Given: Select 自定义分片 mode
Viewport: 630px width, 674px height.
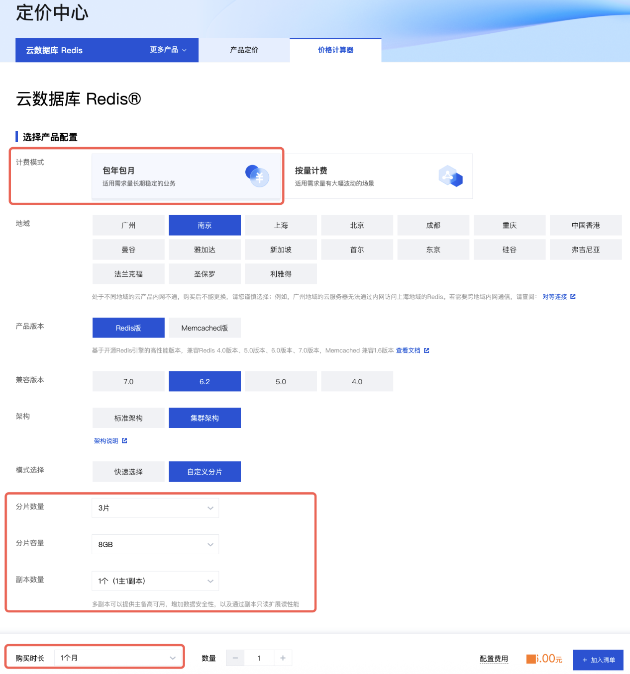Looking at the screenshot, I should pyautogui.click(x=205, y=472).
